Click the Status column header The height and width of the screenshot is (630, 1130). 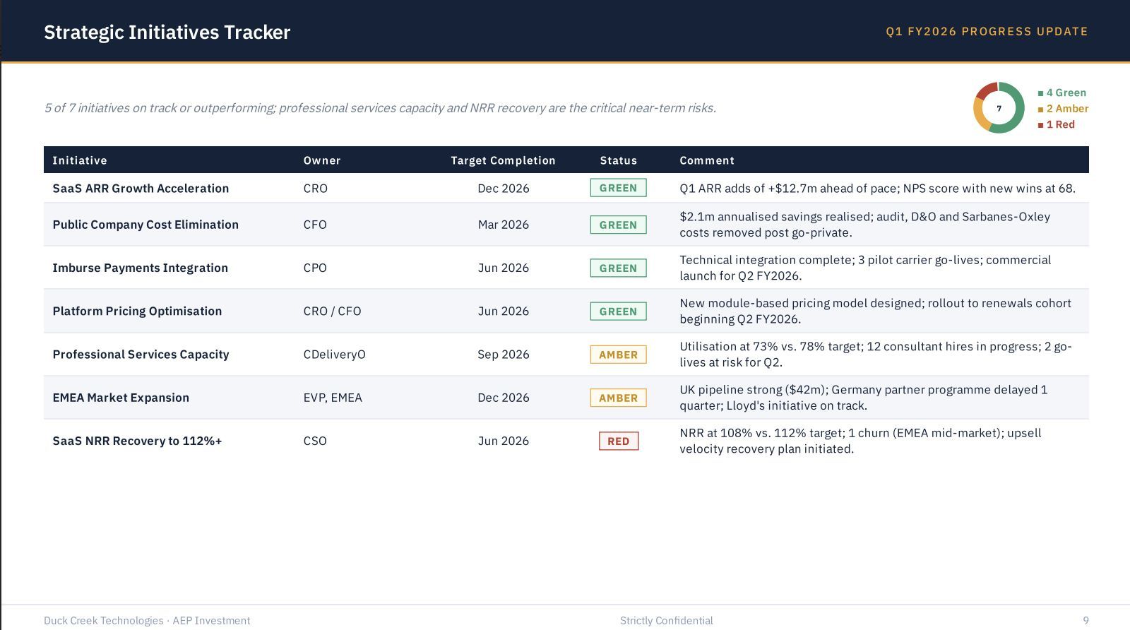pos(618,160)
